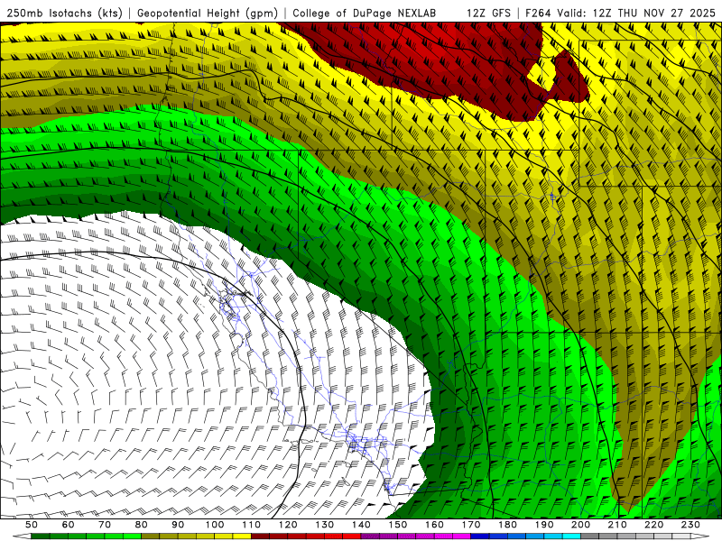The width and height of the screenshot is (722, 541).
Task: Click the '170' legend value
Action: pyautogui.click(x=471, y=525)
